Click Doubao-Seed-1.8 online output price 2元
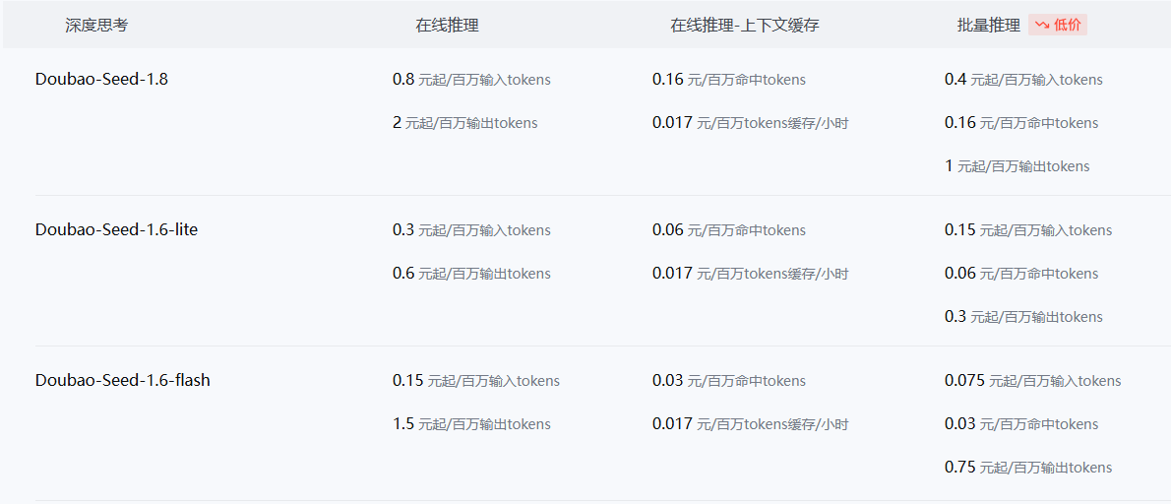Screen dimensions: 1171x504 click(x=464, y=123)
